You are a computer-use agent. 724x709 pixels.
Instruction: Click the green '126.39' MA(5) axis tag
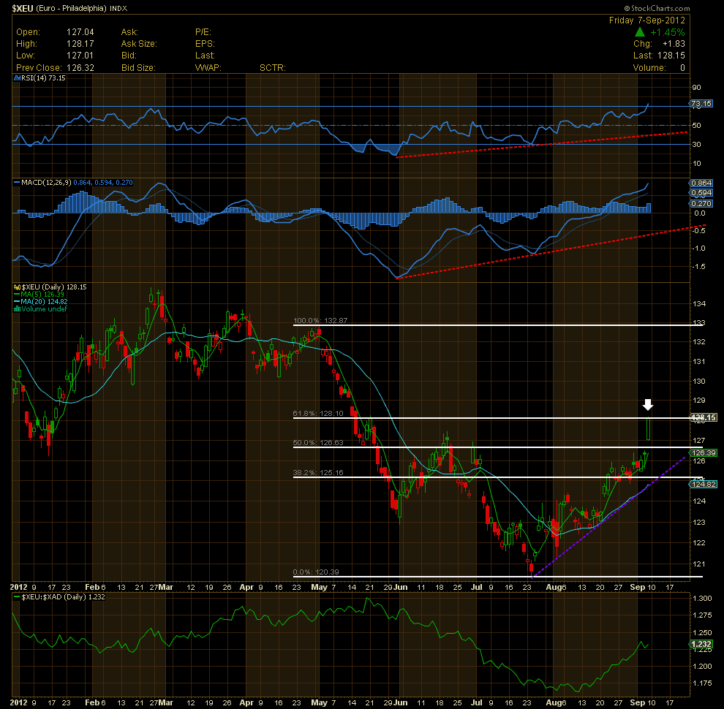(704, 453)
